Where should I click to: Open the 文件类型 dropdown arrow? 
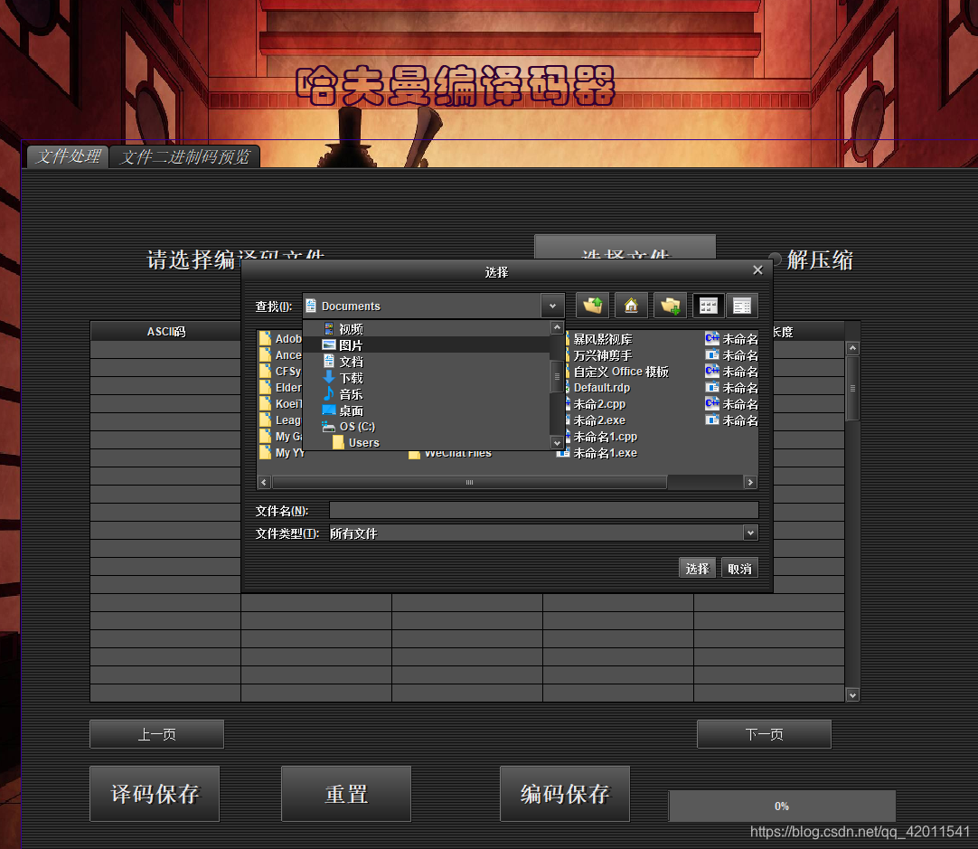[x=750, y=533]
